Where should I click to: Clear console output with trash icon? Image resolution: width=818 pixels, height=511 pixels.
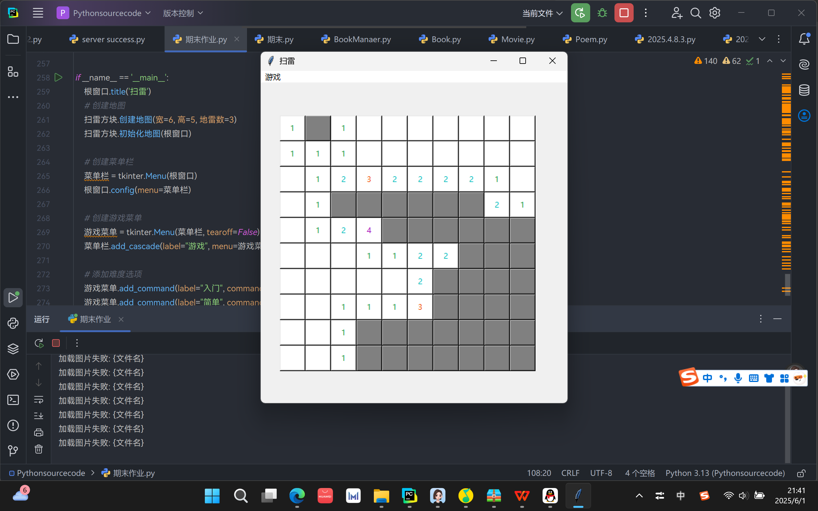39,449
